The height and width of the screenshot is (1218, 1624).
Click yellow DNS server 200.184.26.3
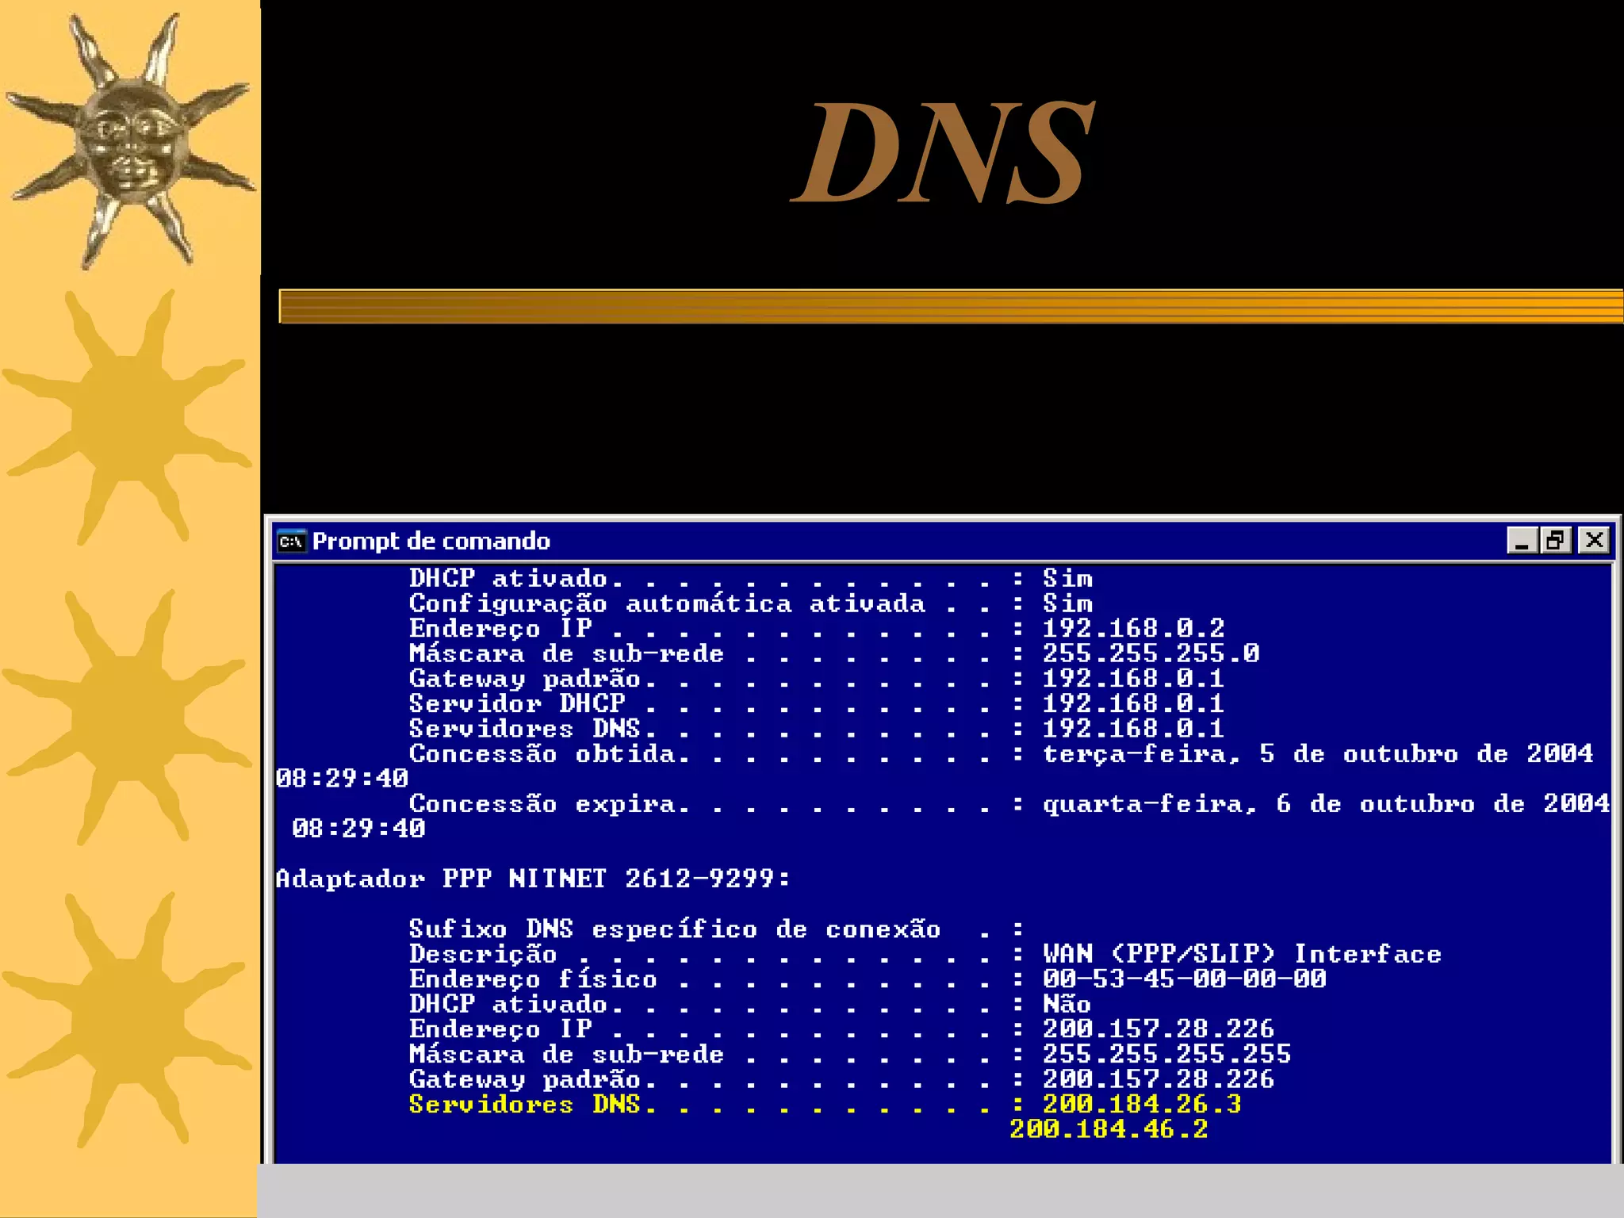(1142, 1104)
